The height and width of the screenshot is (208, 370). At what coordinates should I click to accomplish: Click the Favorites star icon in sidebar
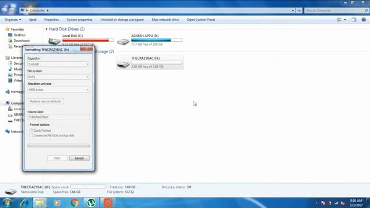click(x=8, y=29)
